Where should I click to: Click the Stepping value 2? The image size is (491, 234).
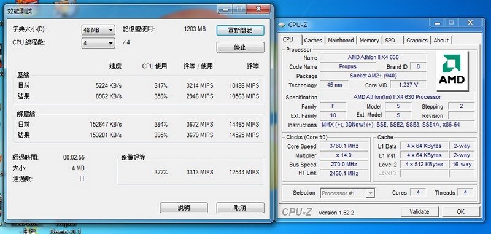pos(462,106)
